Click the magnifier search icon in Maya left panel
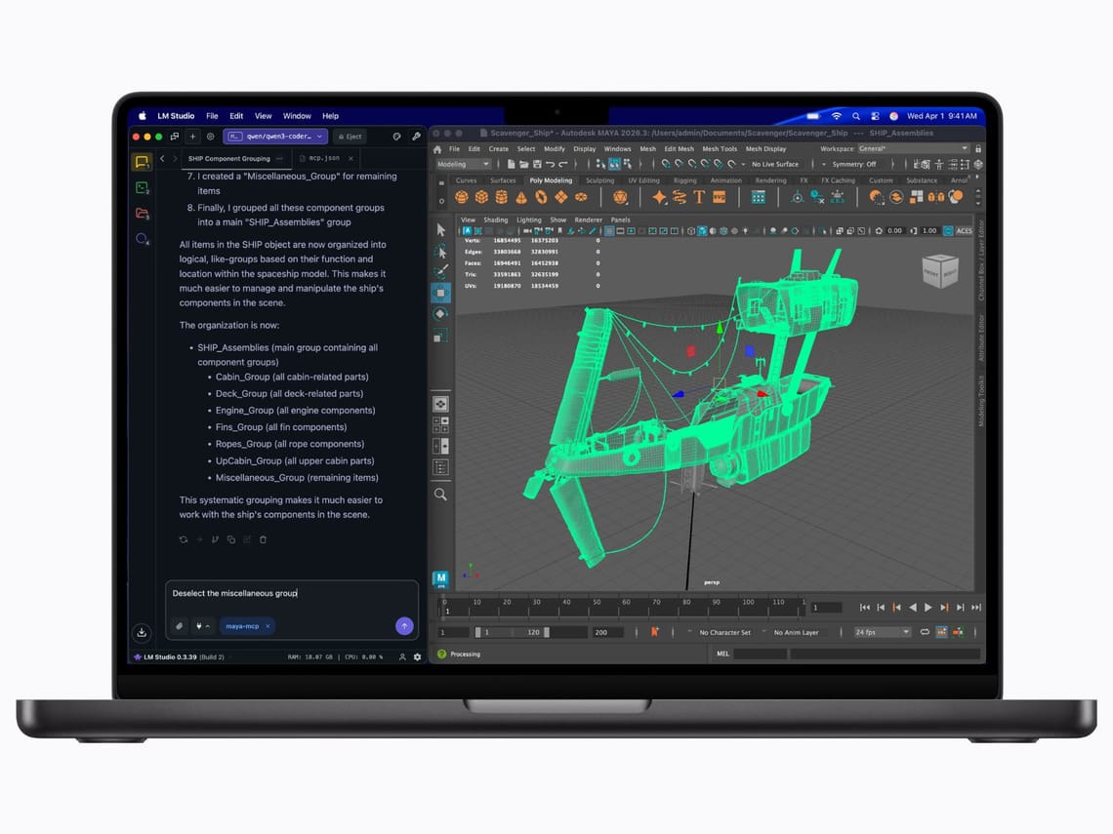The width and height of the screenshot is (1113, 834). [440, 495]
